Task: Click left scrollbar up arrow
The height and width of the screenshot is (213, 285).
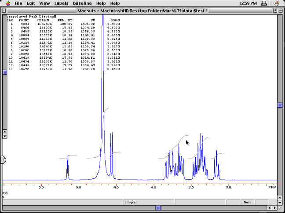Action: (5, 131)
